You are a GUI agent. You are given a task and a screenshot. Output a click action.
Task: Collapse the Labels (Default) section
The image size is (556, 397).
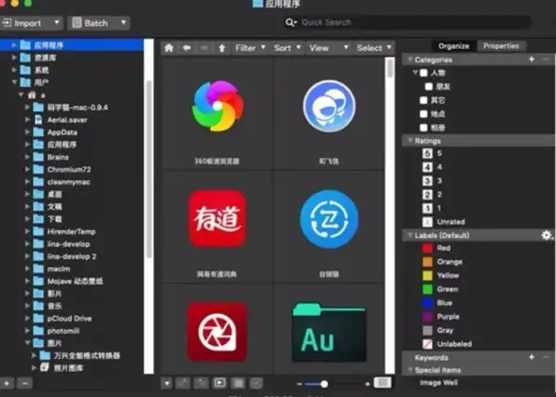click(x=410, y=235)
